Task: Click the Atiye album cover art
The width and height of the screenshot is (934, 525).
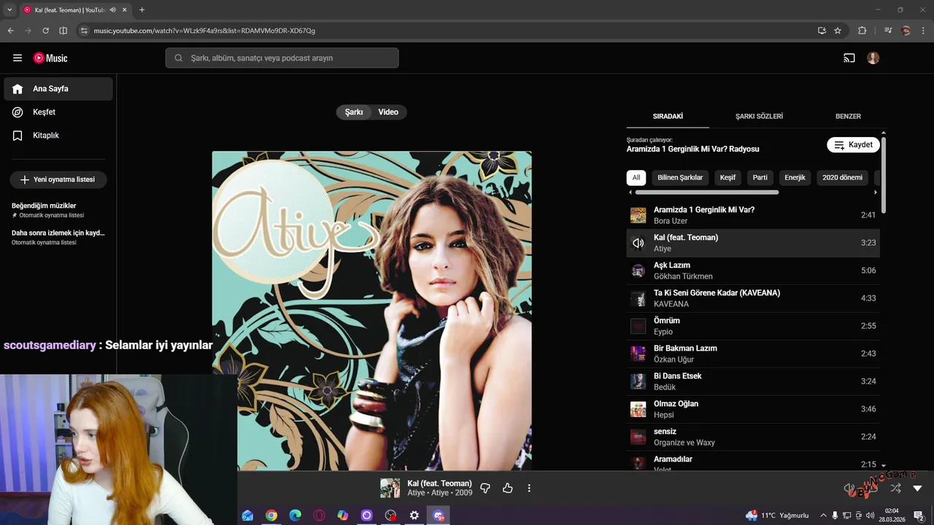Action: pos(372,311)
